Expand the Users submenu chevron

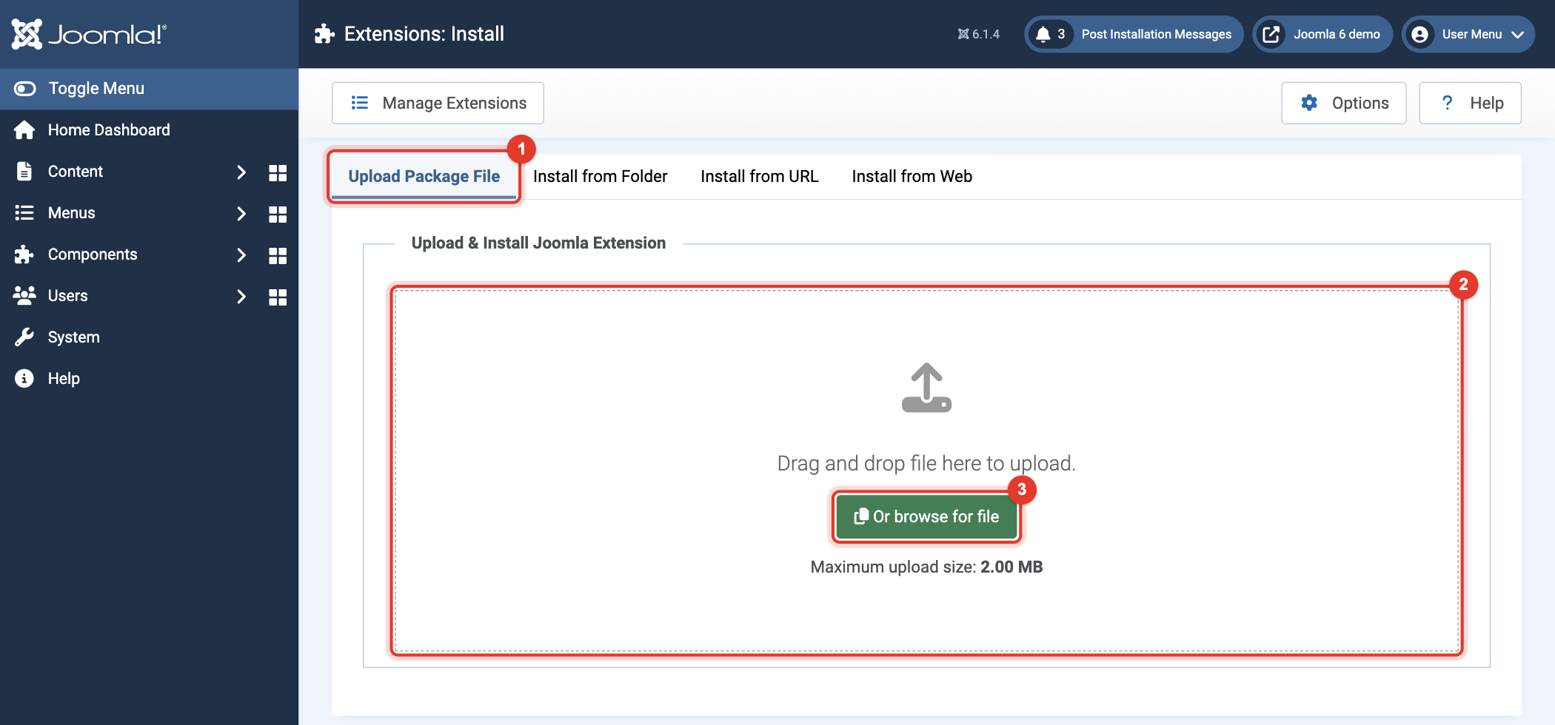pos(241,297)
